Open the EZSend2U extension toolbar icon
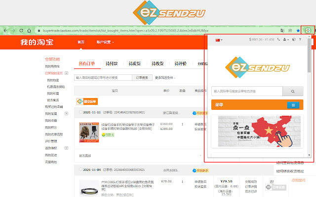 (308, 31)
